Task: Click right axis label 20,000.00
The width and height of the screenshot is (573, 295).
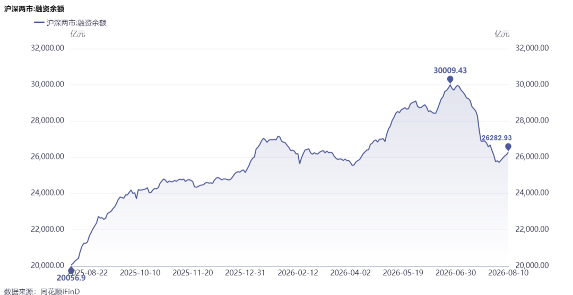Action: pyautogui.click(x=532, y=265)
